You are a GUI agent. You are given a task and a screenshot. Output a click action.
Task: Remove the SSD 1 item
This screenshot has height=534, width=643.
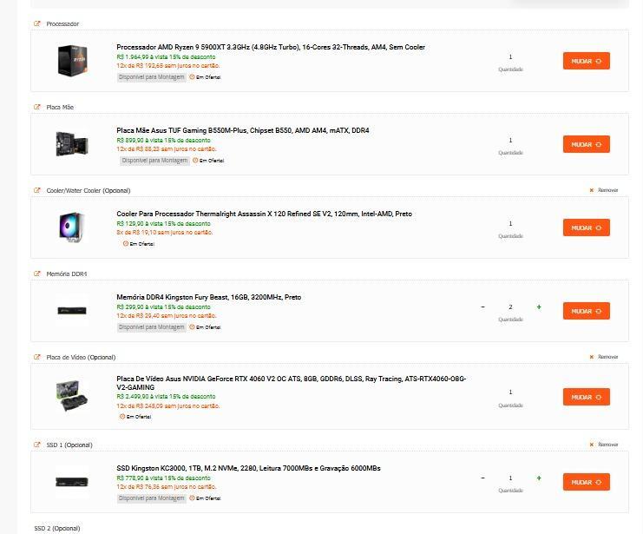(604, 445)
